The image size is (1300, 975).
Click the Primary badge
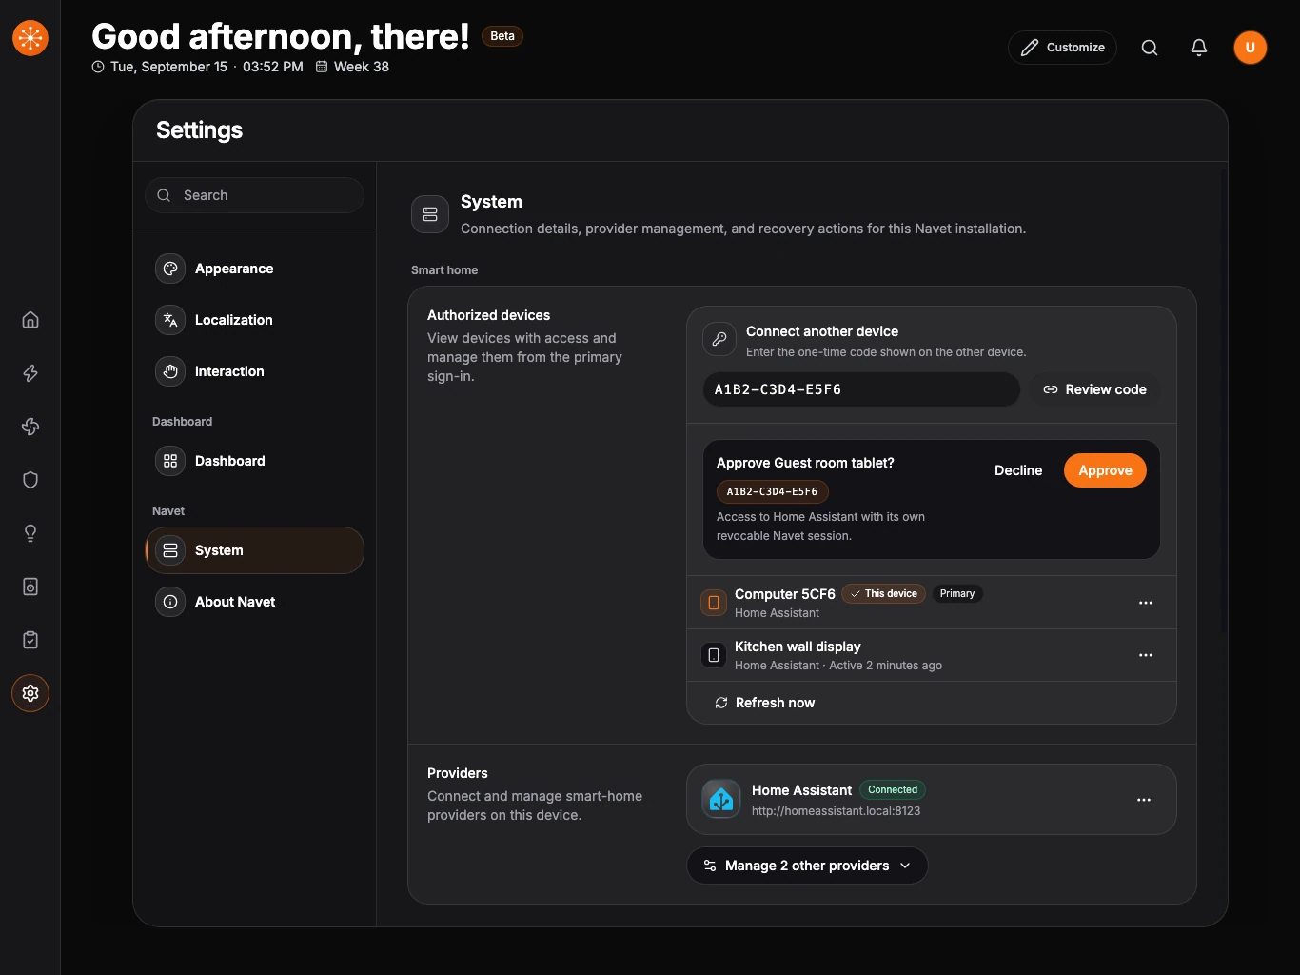click(957, 593)
